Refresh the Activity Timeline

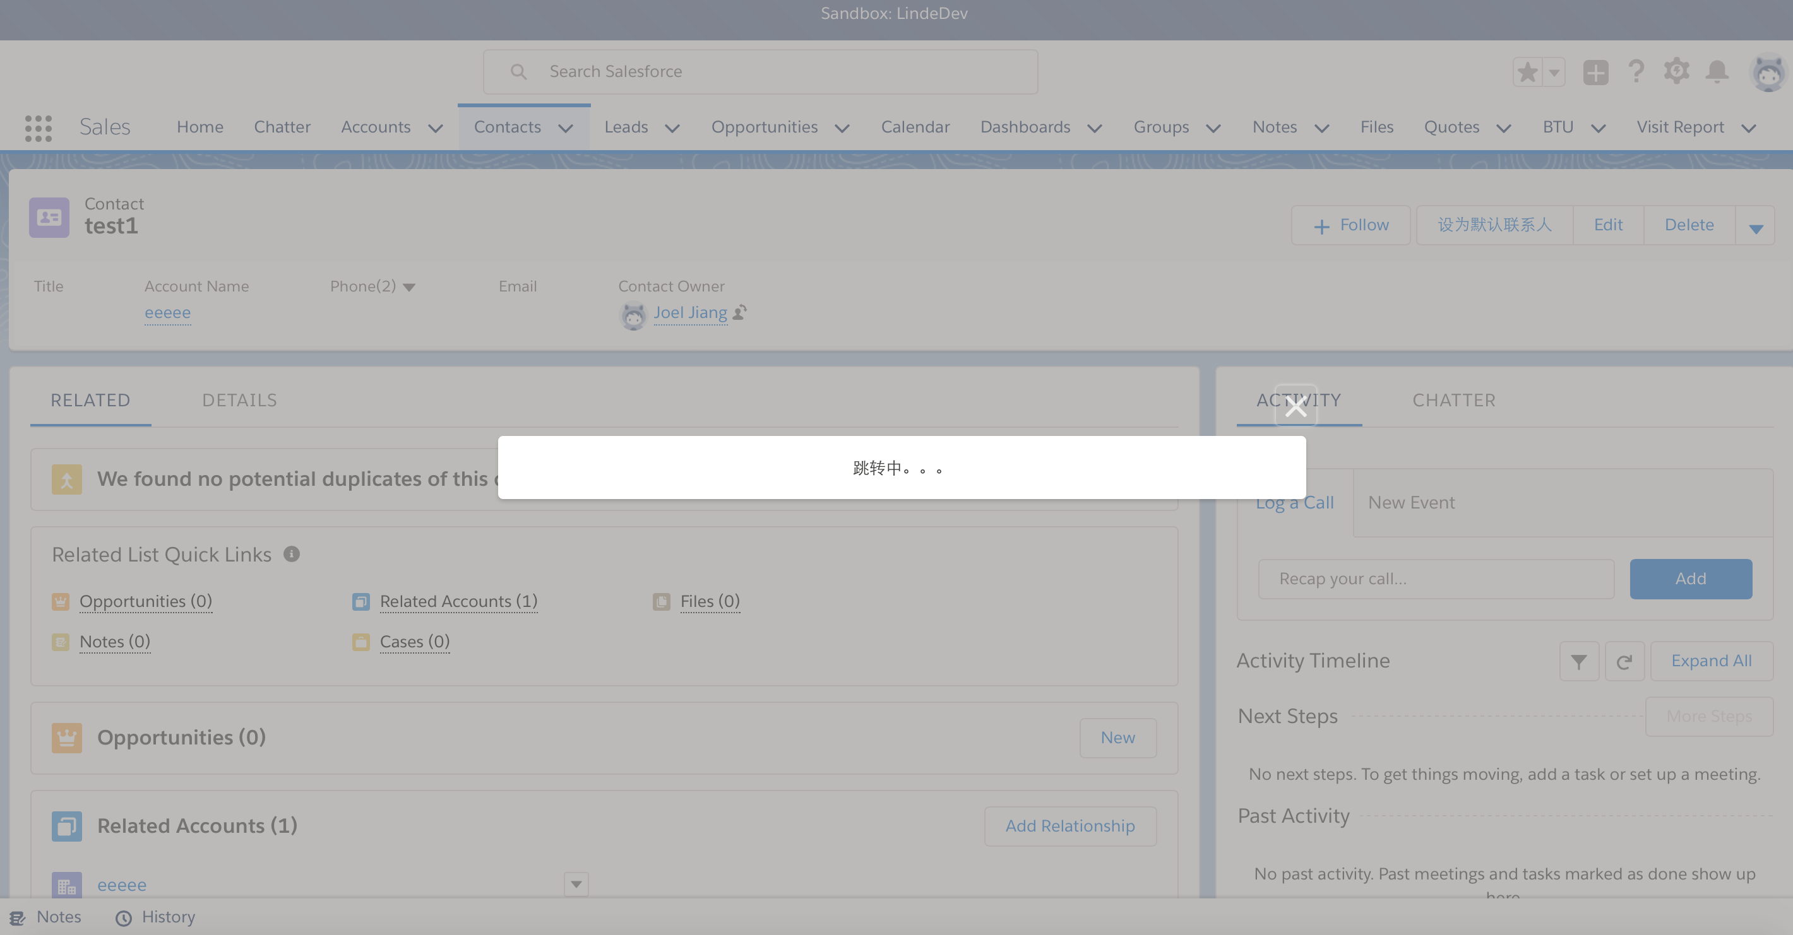point(1624,661)
